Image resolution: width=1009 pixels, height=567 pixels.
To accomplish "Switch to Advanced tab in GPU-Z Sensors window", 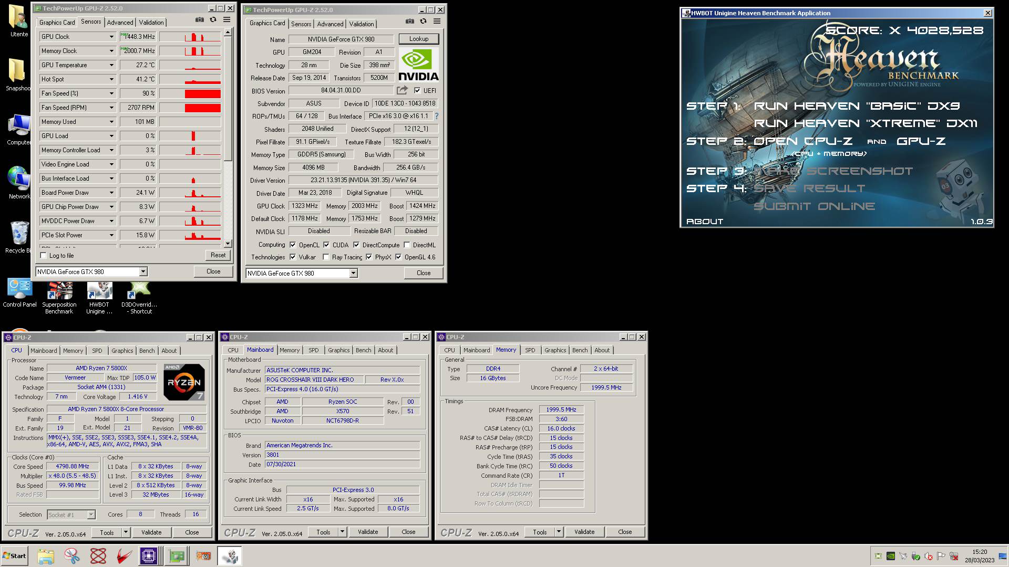I will point(120,22).
